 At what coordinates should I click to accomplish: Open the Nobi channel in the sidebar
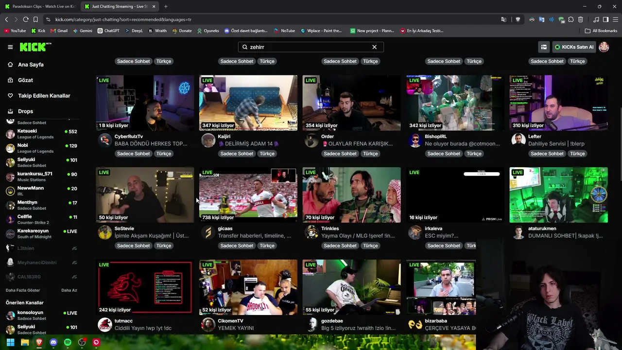click(42, 148)
